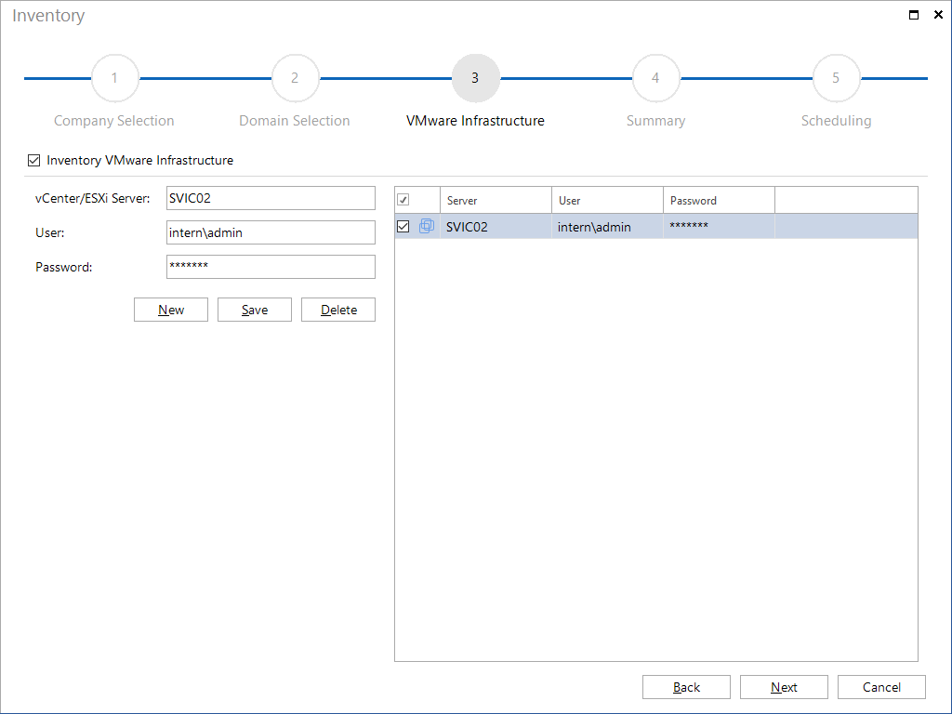This screenshot has height=714, width=952.
Task: Click into the User input field
Action: [271, 232]
